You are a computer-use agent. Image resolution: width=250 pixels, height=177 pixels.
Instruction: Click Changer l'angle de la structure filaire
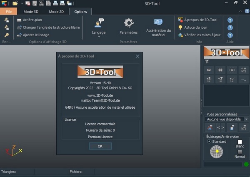pos(48,27)
